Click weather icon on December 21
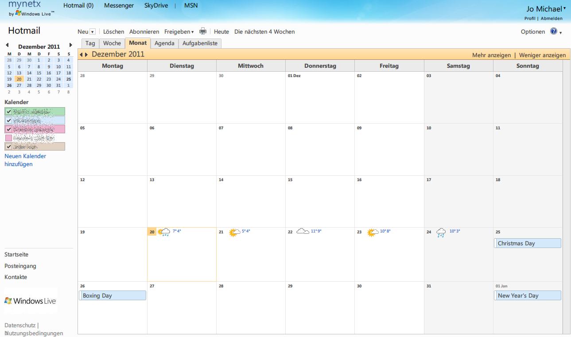The width and height of the screenshot is (571, 337). coord(235,232)
